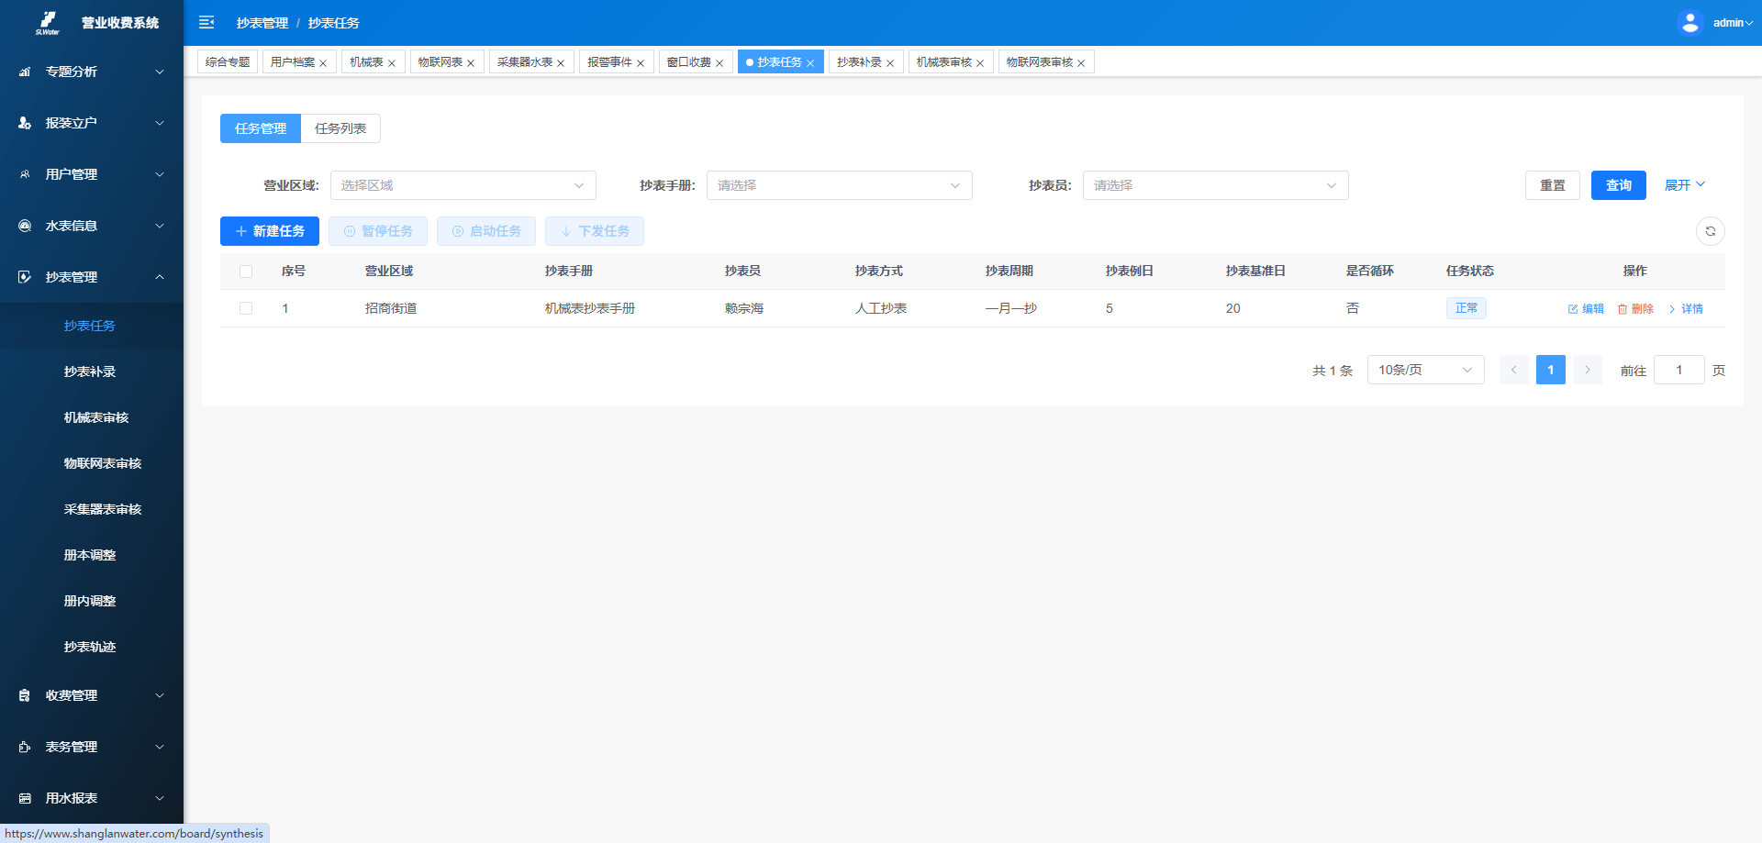Viewport: 1762px width, 843px height.
Task: Click the admin user avatar icon
Action: click(x=1690, y=22)
